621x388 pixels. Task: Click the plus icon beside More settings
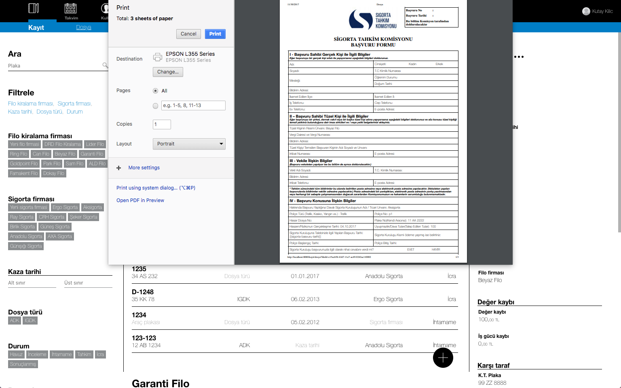pyautogui.click(x=118, y=168)
